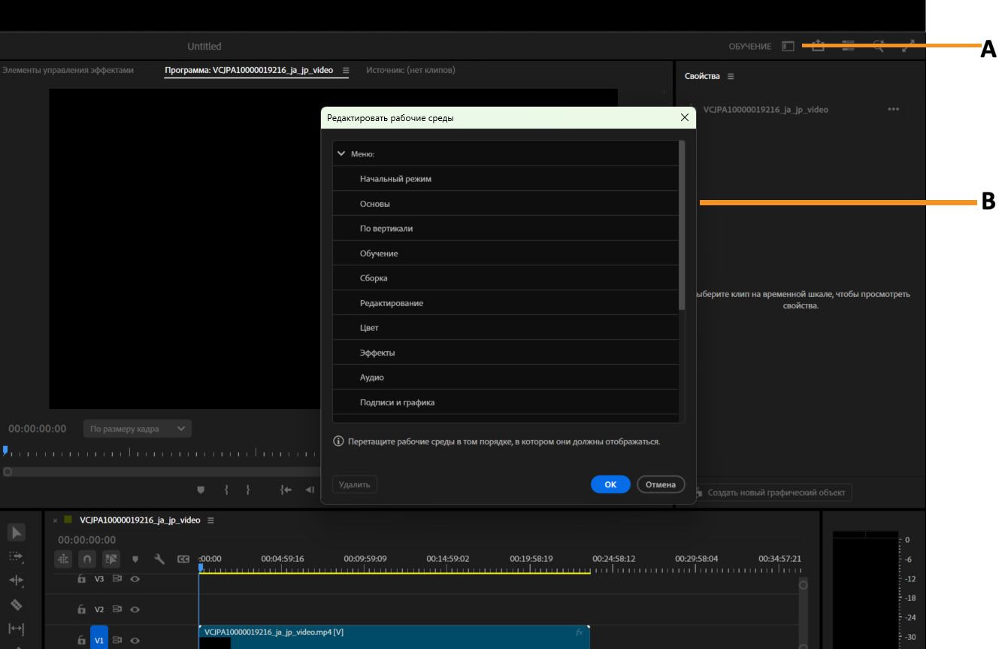Add a marker using the timeline marker icon
Screen dimensions: 1005x649
click(136, 559)
